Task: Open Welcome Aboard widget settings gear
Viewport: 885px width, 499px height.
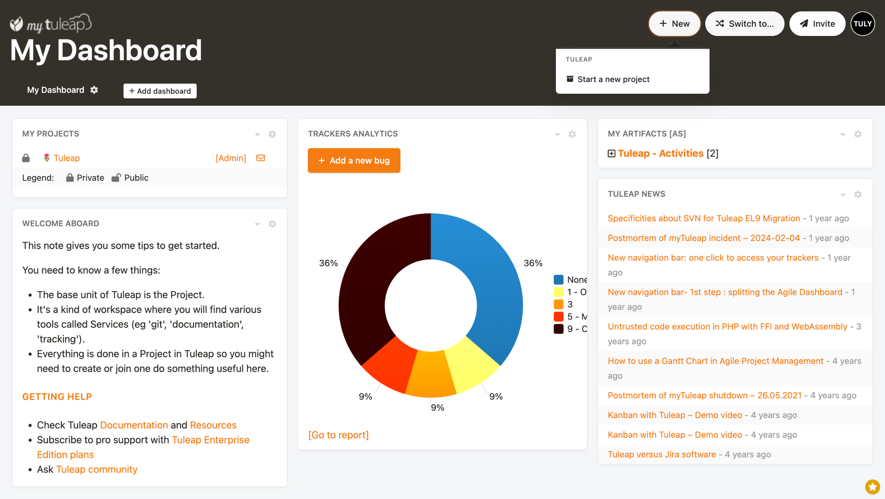Action: (x=272, y=224)
